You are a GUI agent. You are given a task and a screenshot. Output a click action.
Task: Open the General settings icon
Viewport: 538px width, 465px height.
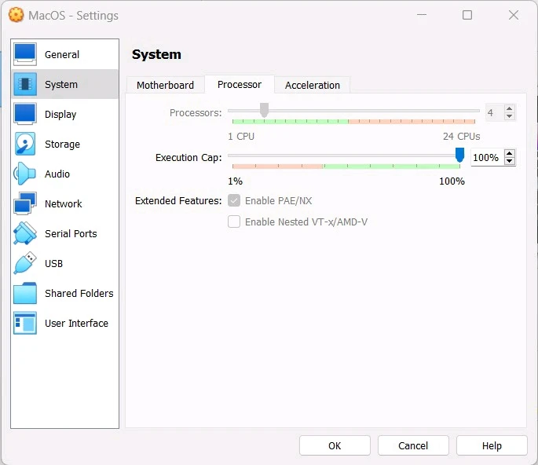click(x=24, y=54)
